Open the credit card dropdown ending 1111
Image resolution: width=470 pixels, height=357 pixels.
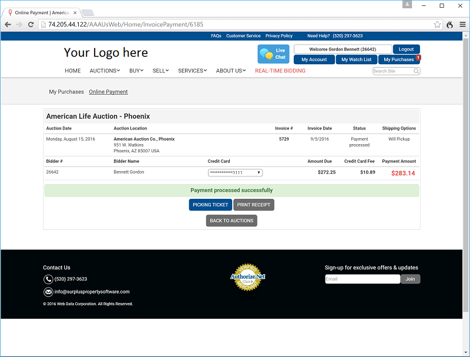coord(236,172)
